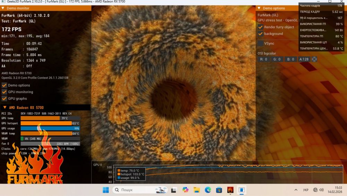Click the PCI IDs DEV:1002-731F line

[x=36, y=114]
